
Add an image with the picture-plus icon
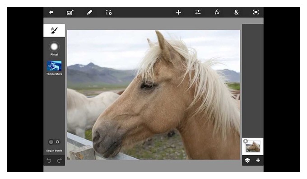pyautogui.click(x=70, y=12)
